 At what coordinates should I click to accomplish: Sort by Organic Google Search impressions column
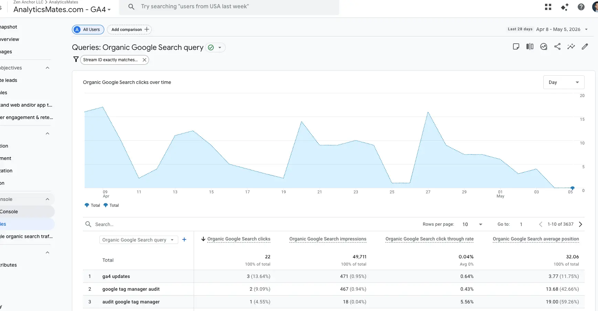328,239
